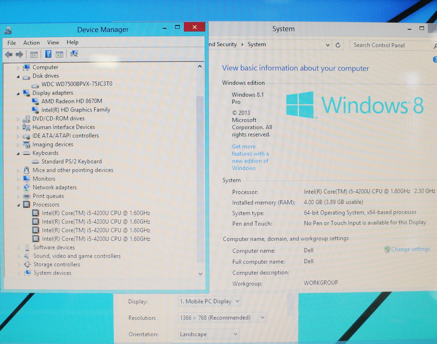Expand the IDE ATA/ATAPI controllers node
The image size is (437, 344).
[18, 137]
